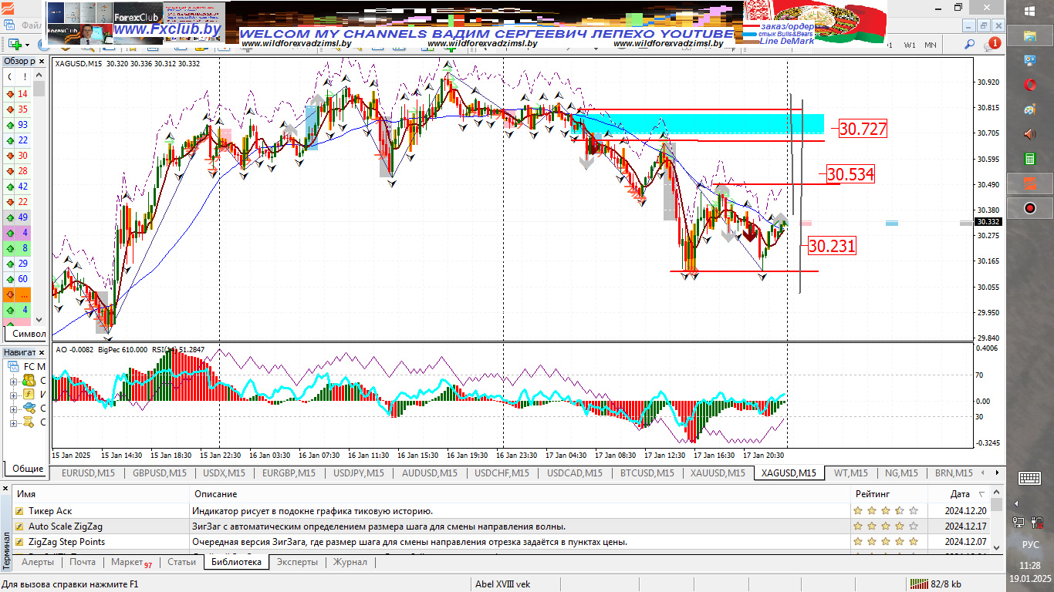This screenshot has height=592, width=1054.
Task: Expand the third Navigator tree node
Action: click(x=13, y=409)
